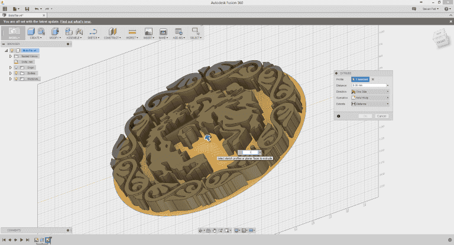
Task: Jump timeline to the end
Action: pos(28,240)
